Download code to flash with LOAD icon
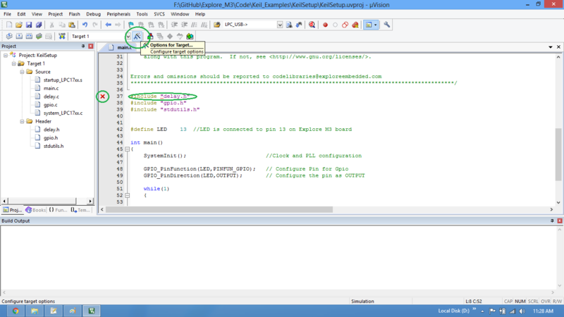564x317 pixels. [x=62, y=37]
